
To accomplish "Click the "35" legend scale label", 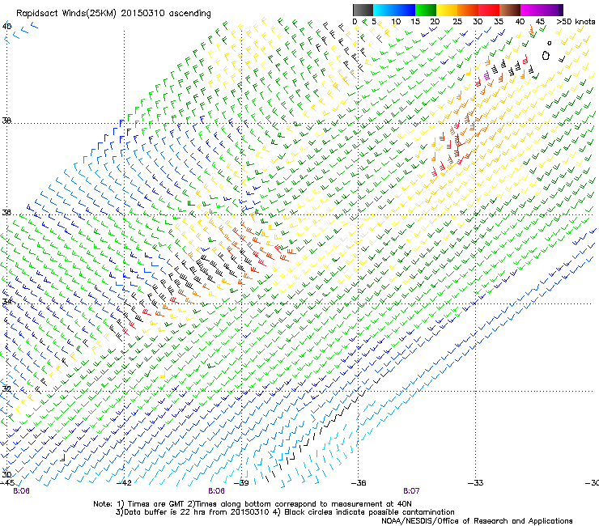I will pyautogui.click(x=499, y=22).
